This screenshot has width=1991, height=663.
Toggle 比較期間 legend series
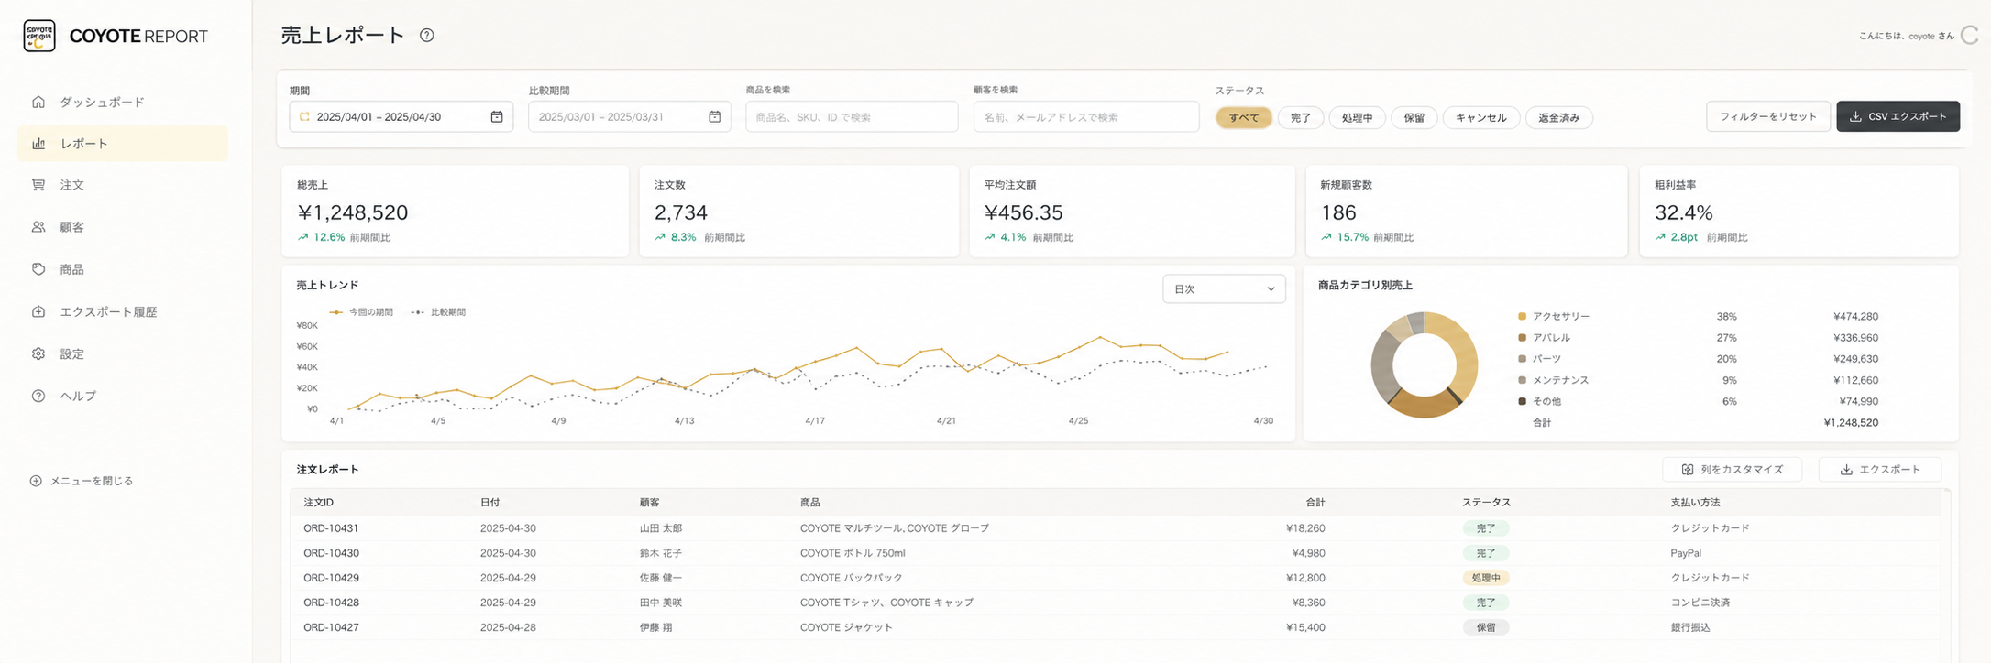(438, 312)
